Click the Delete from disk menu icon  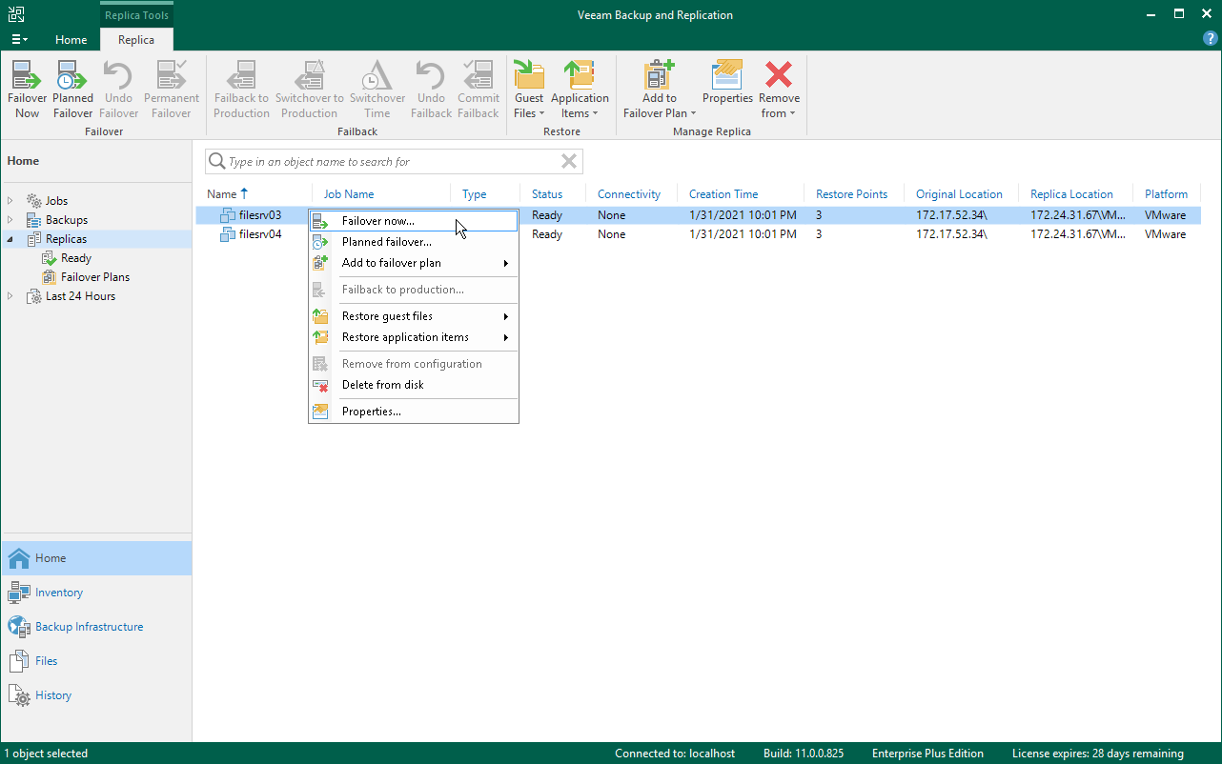tap(320, 385)
